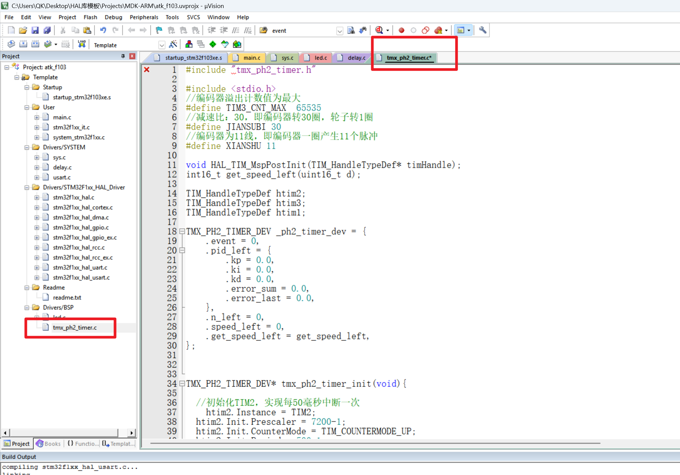Viewport: 680px width, 475px height.
Task: Collapse the Drivers/STM32F1xx_HAL_Driver folder
Action: (27, 188)
